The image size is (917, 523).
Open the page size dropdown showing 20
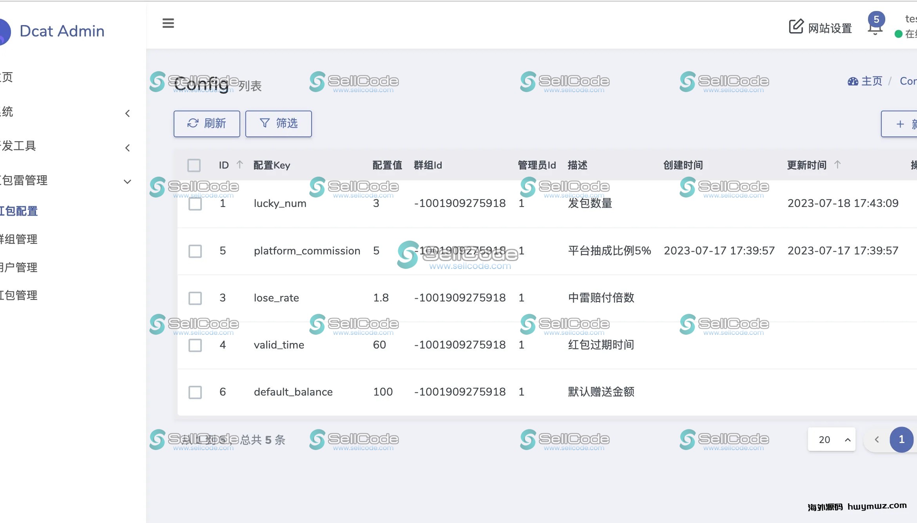tap(832, 439)
